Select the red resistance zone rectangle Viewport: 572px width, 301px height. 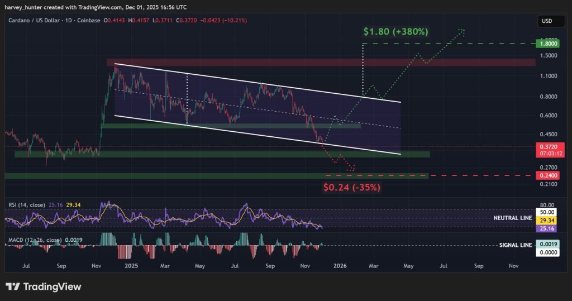[x=321, y=62]
